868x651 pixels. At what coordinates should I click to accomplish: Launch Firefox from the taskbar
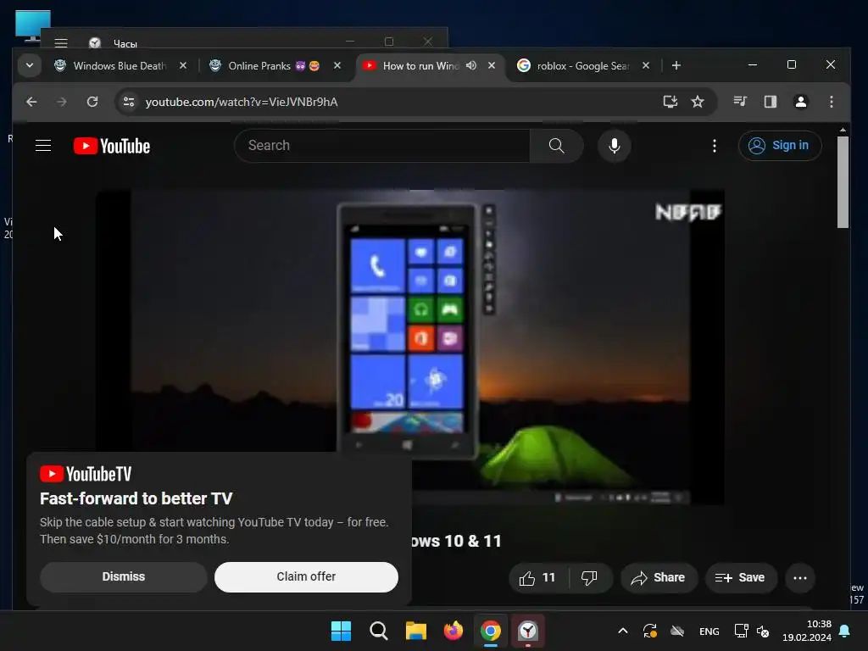point(453,631)
